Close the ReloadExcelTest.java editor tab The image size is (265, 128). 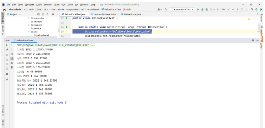[x=87, y=14]
